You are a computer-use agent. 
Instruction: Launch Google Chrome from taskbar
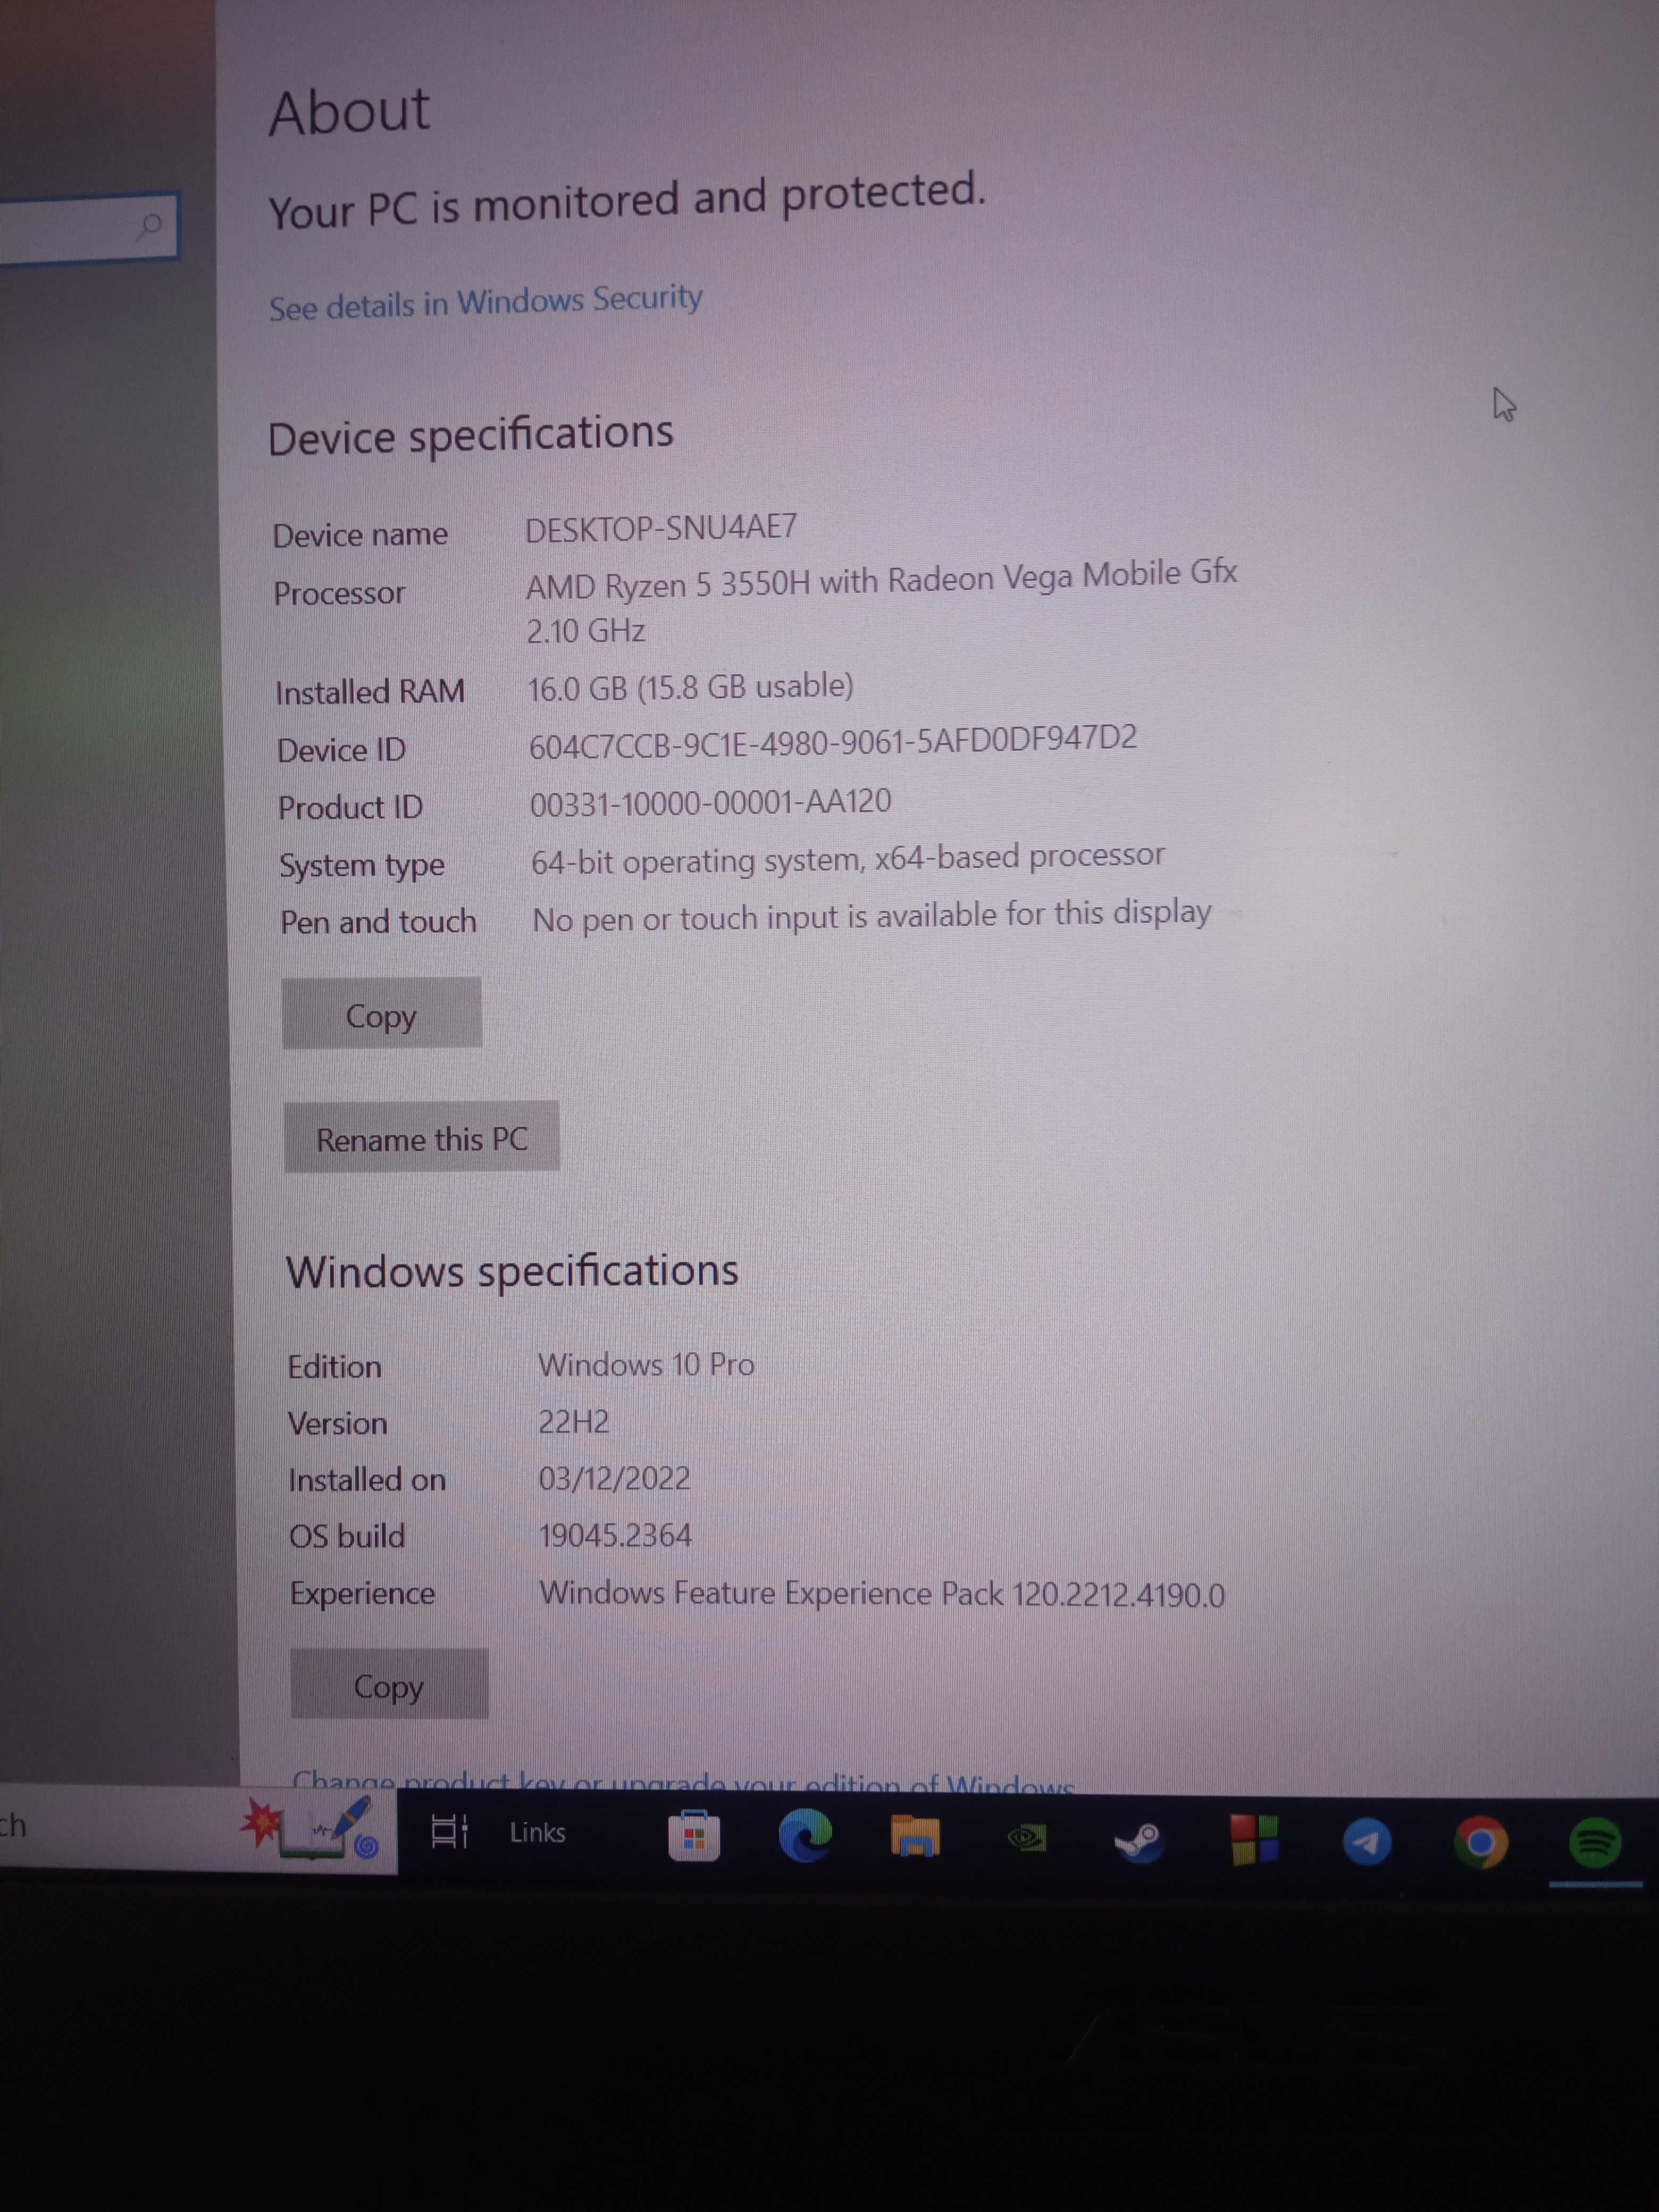pos(1481,1842)
